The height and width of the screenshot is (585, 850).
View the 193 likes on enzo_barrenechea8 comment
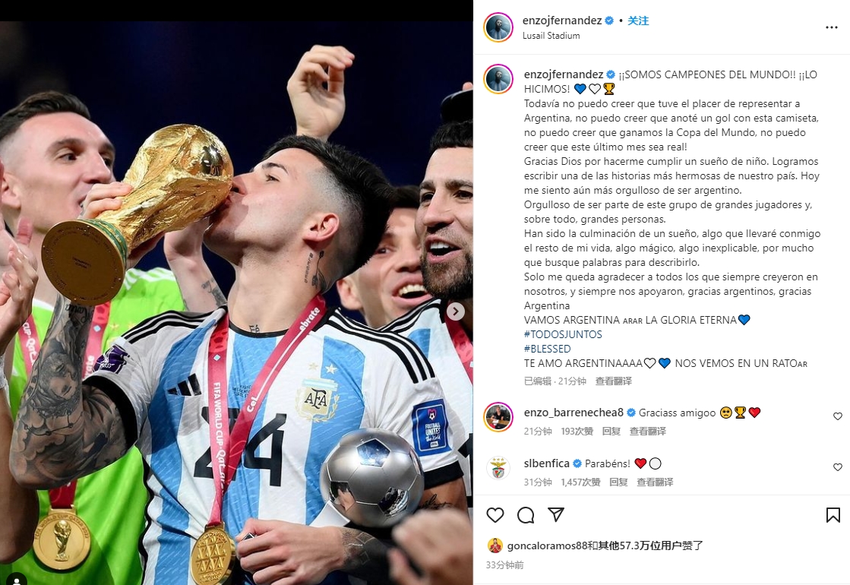click(x=577, y=431)
